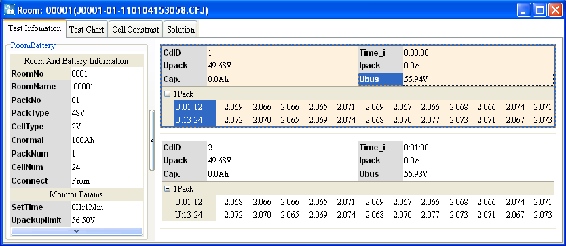Expand the RoomBattery panel down arrow
Image resolution: width=566 pixels, height=246 pixels.
click(x=76, y=231)
